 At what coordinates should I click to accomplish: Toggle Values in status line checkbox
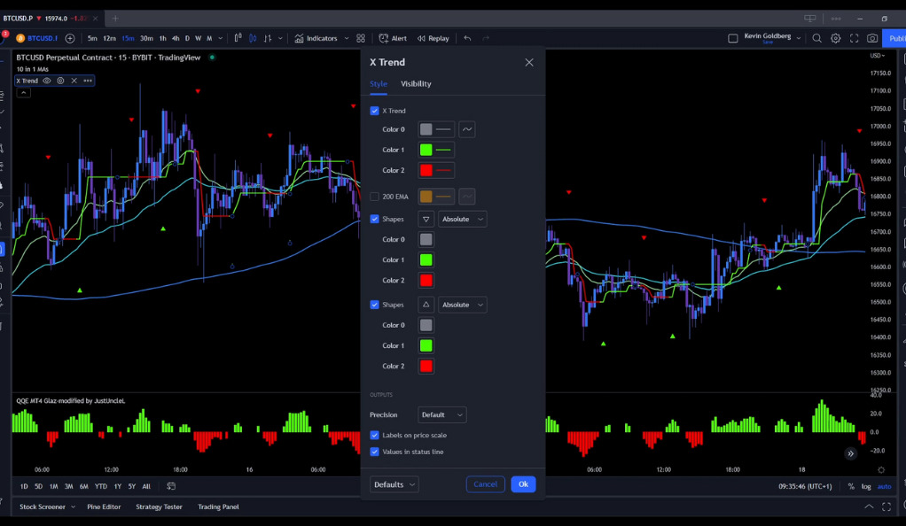(374, 453)
